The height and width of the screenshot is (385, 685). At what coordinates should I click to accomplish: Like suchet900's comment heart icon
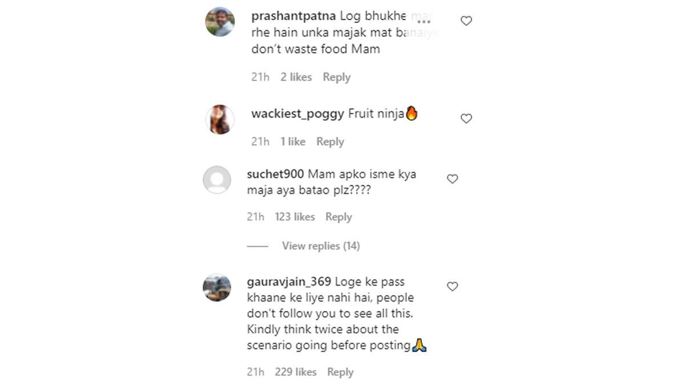(452, 179)
